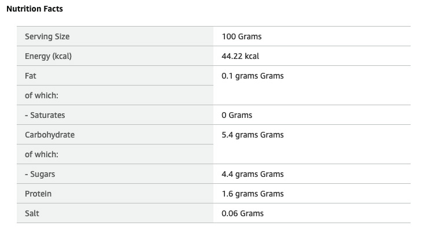Click the Energy (kcal) row label
This screenshot has height=237, width=443.
pos(48,56)
